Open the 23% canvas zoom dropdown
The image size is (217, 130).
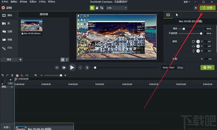click(117, 8)
